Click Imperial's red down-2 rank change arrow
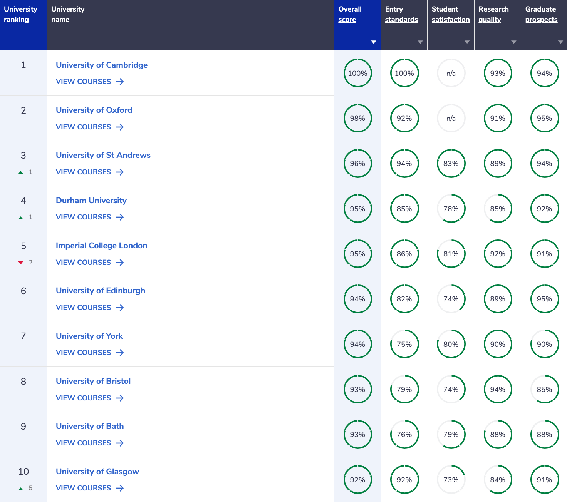 point(21,263)
